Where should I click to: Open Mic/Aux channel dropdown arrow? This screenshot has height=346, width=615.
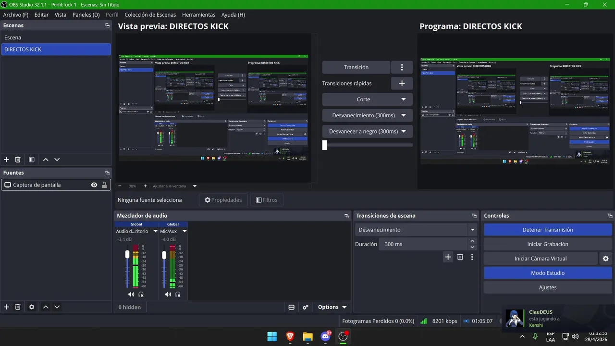[184, 231]
